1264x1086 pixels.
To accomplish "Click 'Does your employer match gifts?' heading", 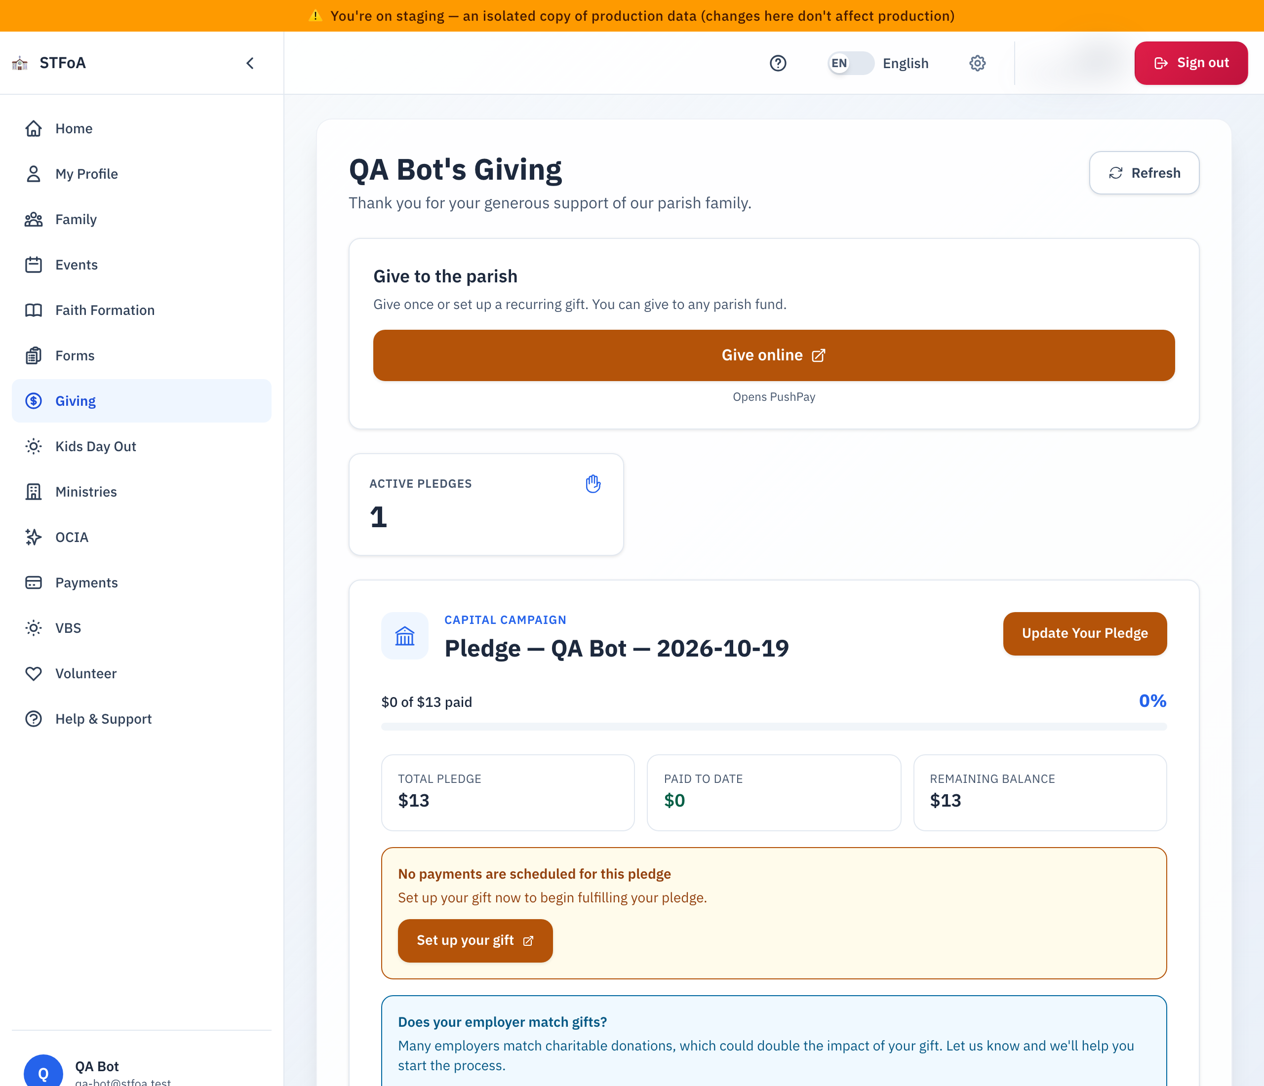I will click(502, 1022).
